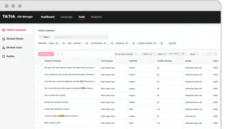Click the Replies sidebar icon

[4, 56]
